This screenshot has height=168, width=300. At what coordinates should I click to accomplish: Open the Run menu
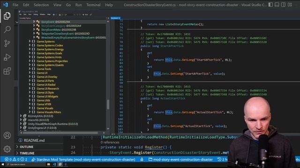point(78,5)
